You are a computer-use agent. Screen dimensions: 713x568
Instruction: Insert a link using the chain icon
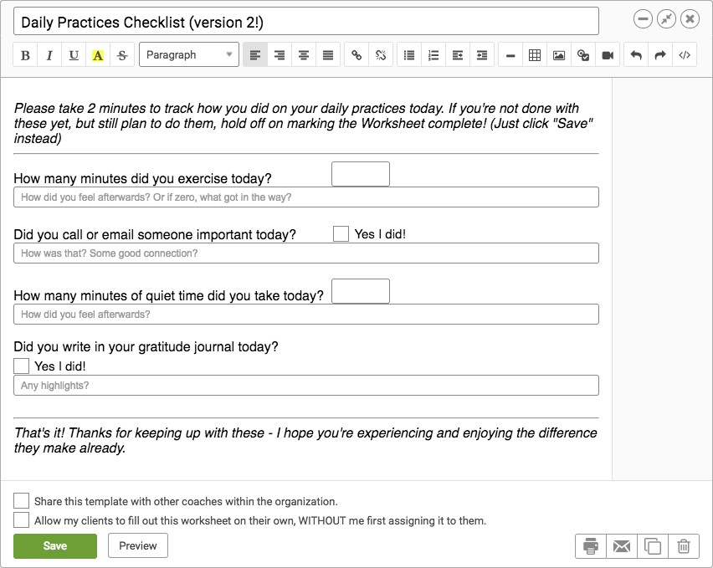356,55
